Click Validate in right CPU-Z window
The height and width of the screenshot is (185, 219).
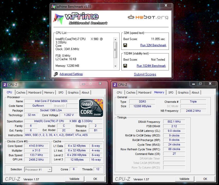point(185,179)
